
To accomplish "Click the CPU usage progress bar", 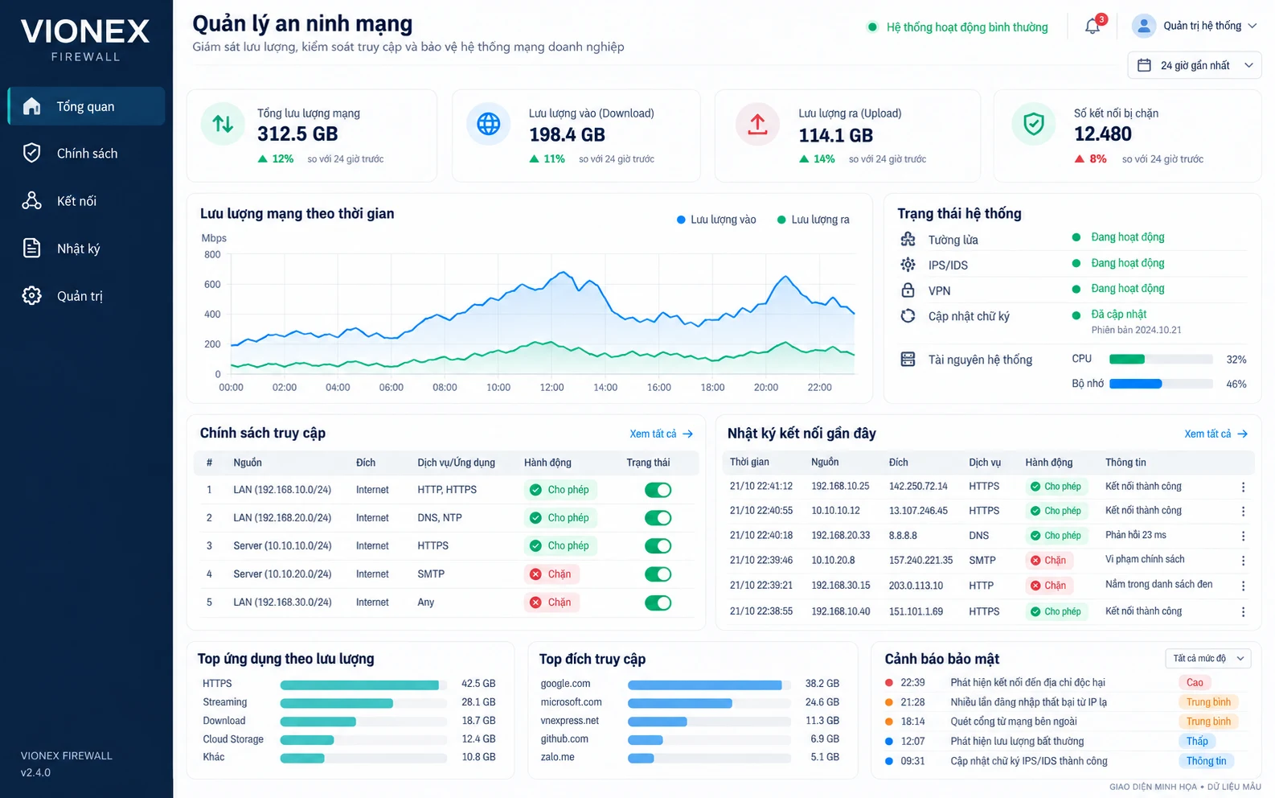I will pos(1161,360).
